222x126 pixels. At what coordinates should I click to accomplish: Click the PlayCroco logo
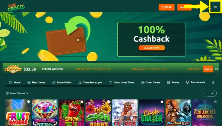click(16, 7)
